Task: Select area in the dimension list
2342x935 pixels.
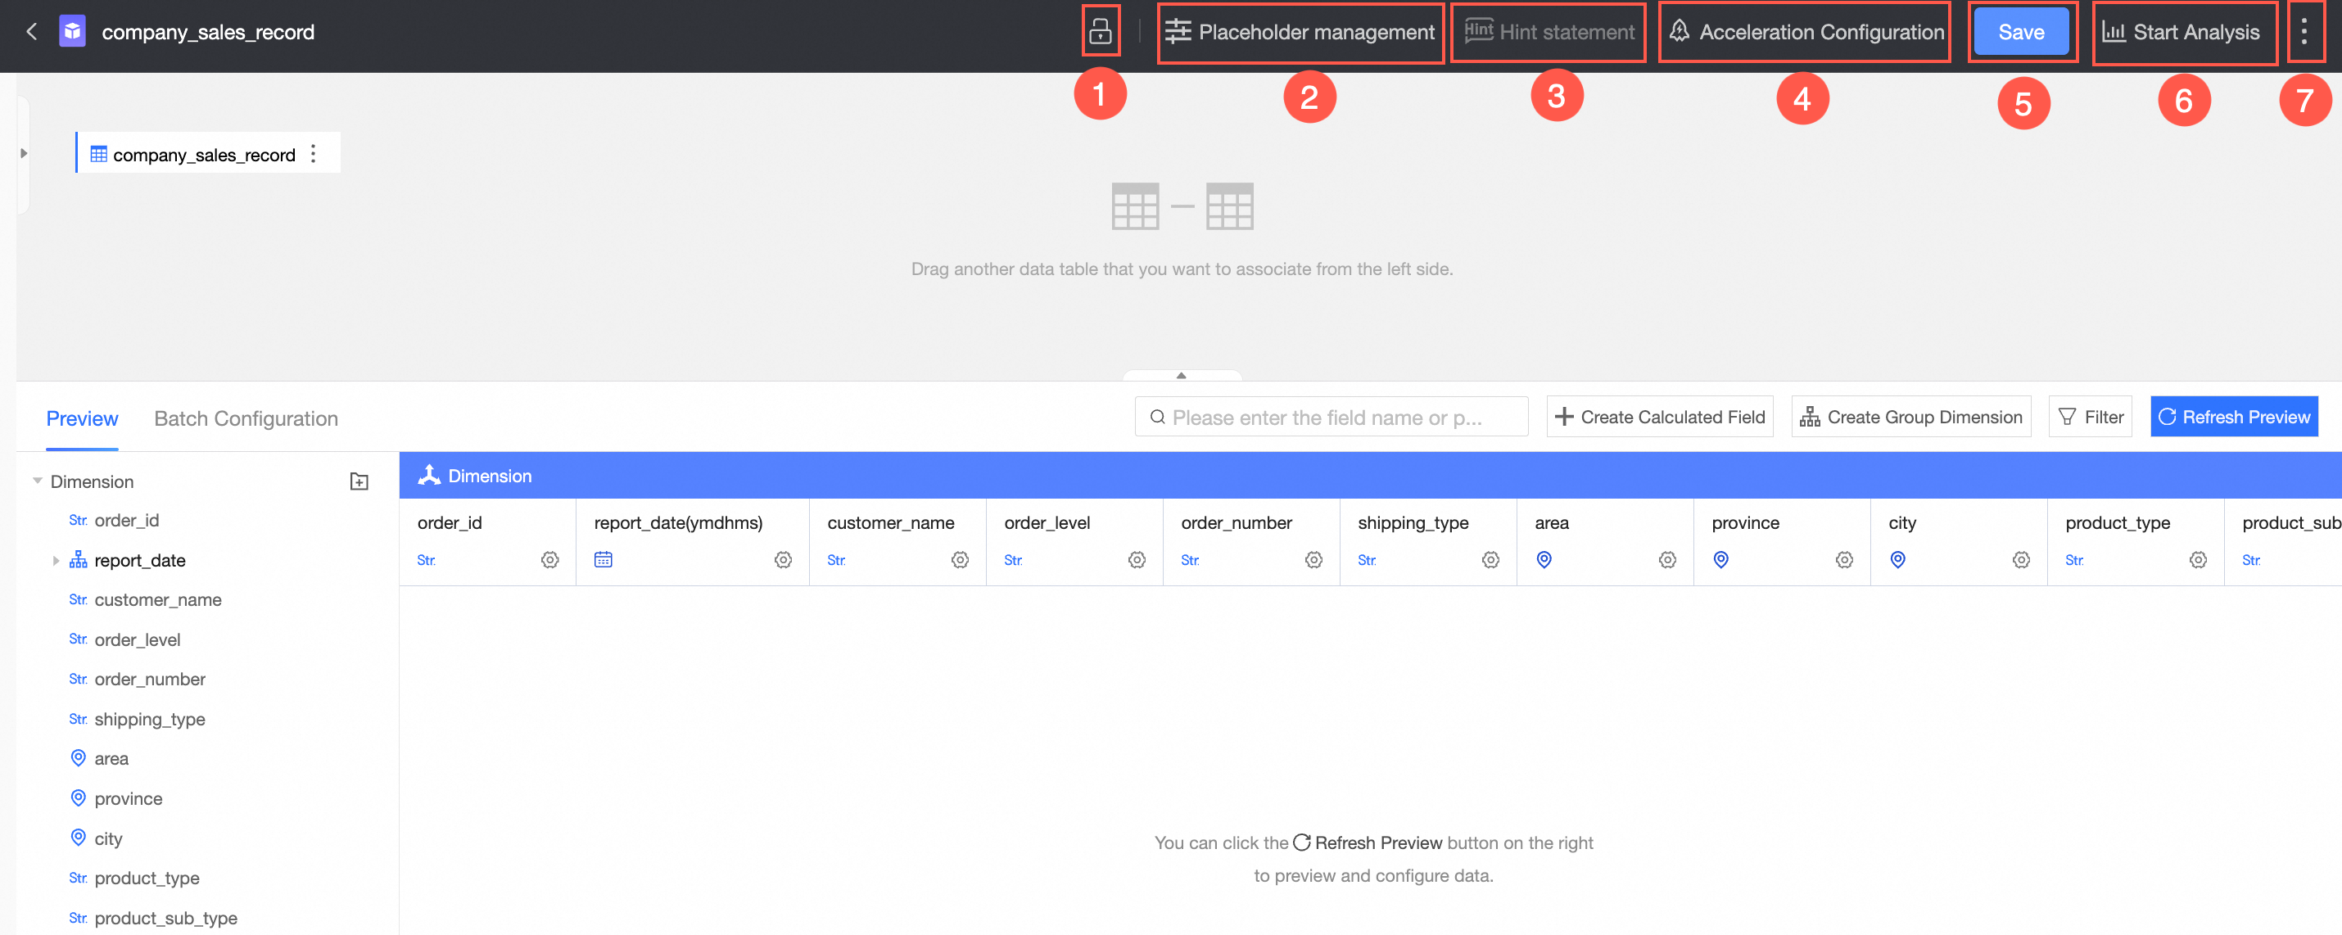Action: 111,759
